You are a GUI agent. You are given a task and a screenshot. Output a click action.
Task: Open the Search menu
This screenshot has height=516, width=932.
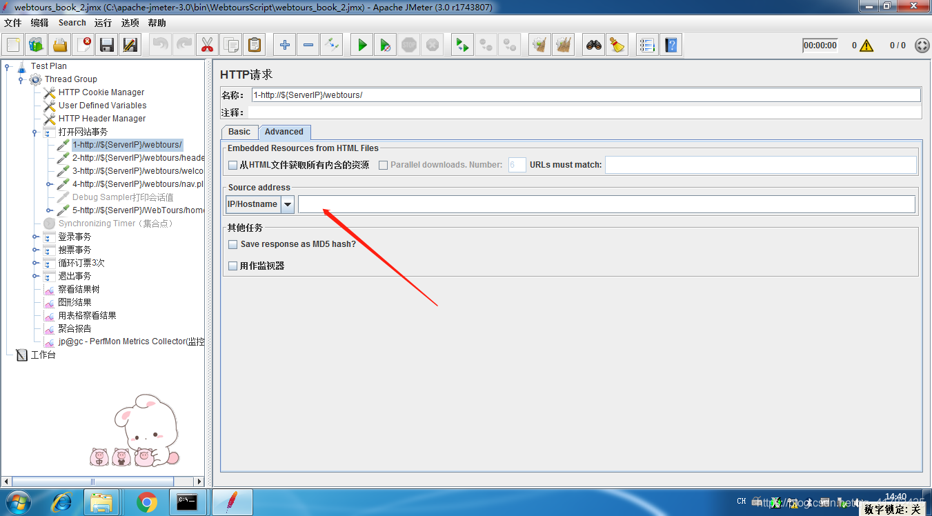tap(72, 23)
